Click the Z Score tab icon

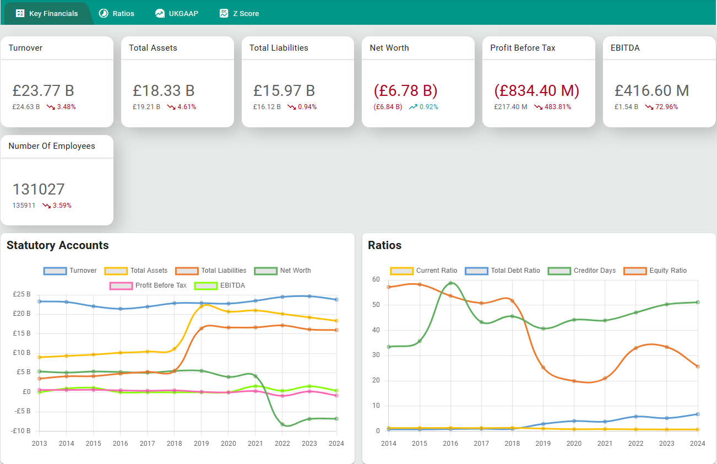[224, 13]
